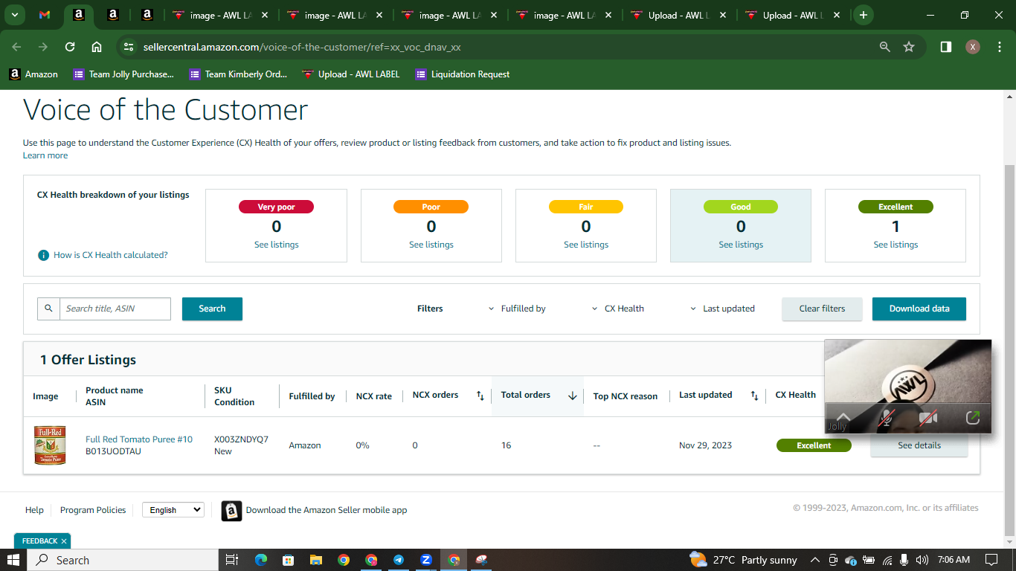Open File Explorer from the taskbar

(x=315, y=560)
